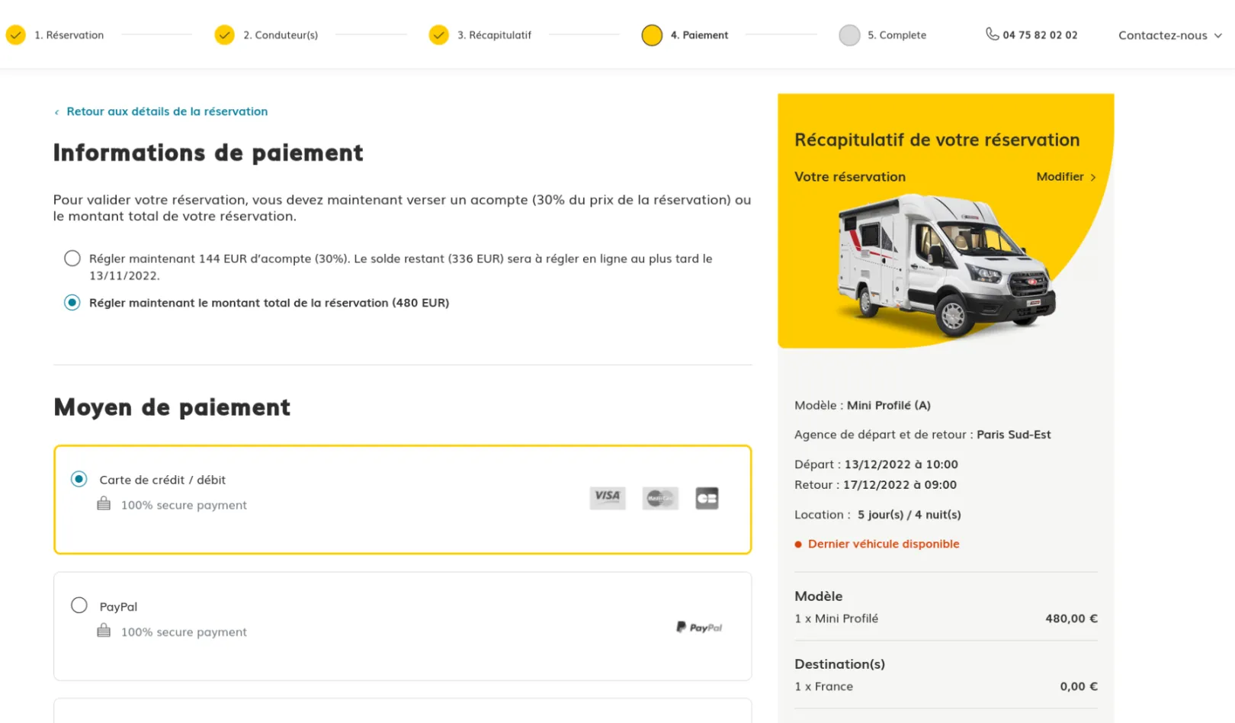Click return date '17/12/2022 à 09:00'

(900, 485)
